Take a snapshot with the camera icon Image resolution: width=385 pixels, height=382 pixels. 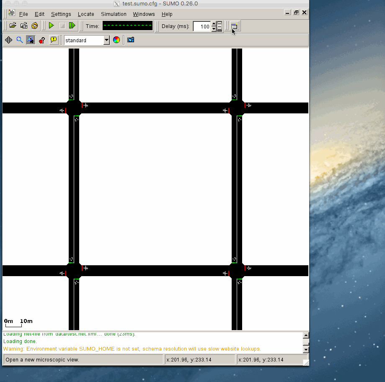tap(130, 40)
